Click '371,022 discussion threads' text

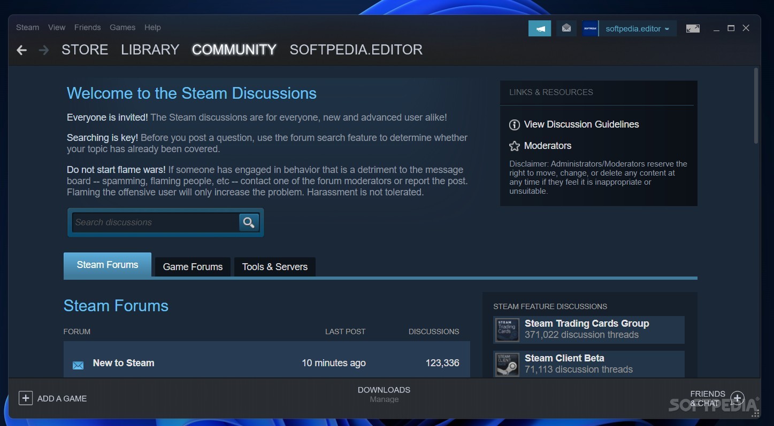coord(581,335)
